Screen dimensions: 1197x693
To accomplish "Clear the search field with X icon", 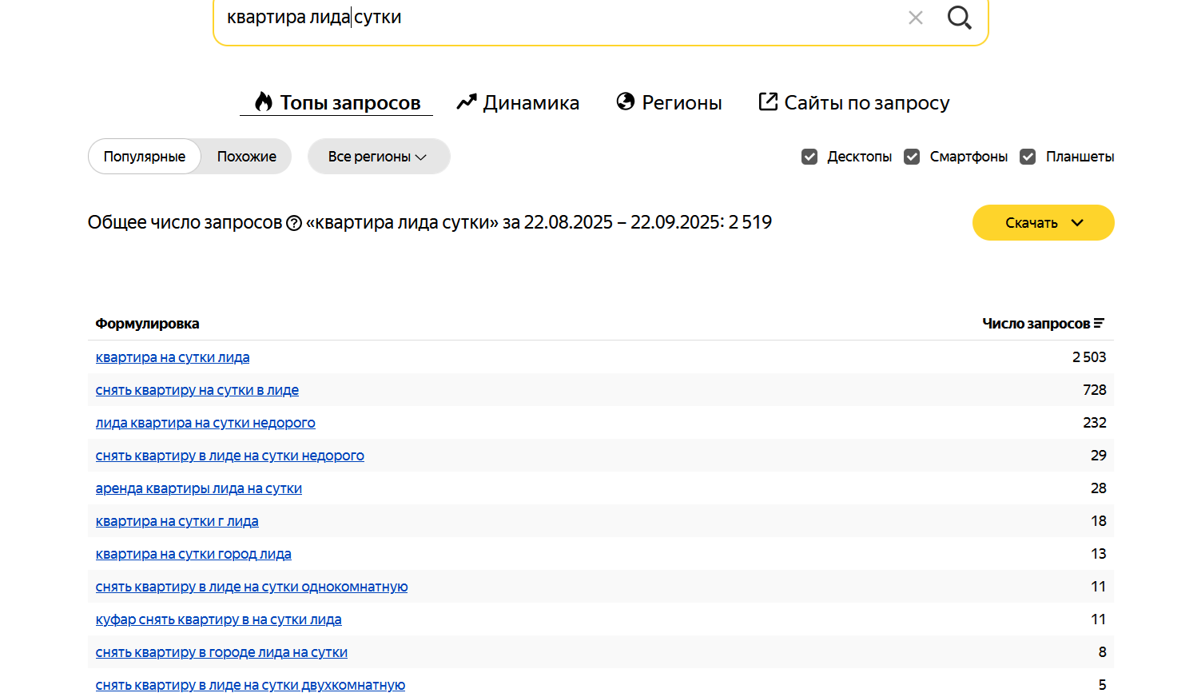I will click(916, 18).
